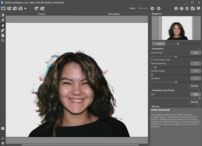Screen dimensions: 202x146
Task: Open the 33% zoom dropdown
Action: tap(159, 44)
